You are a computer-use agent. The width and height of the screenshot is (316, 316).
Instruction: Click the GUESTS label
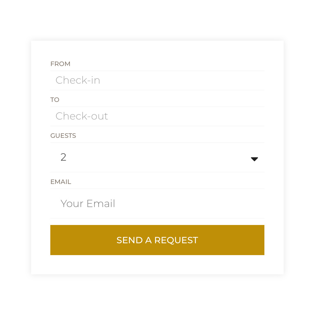pyautogui.click(x=63, y=136)
